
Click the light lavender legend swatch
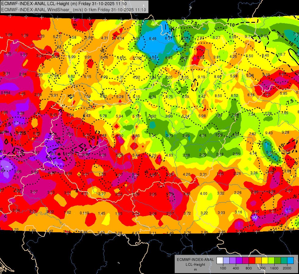pyautogui.click(x=226, y=261)
